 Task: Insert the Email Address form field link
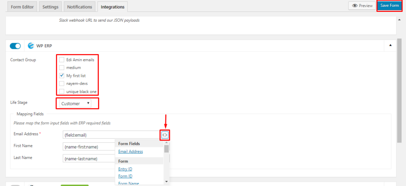130,151
